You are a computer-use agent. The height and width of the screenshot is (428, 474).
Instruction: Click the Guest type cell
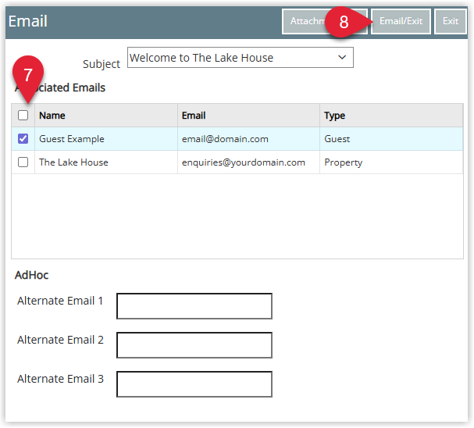click(391, 139)
